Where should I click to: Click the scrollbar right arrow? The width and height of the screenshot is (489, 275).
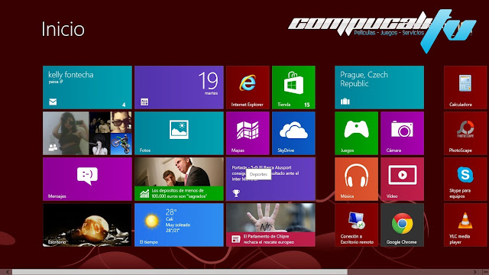474,272
